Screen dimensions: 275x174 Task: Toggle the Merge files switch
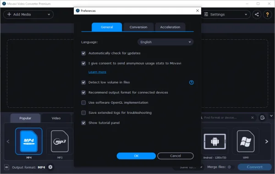(231, 167)
